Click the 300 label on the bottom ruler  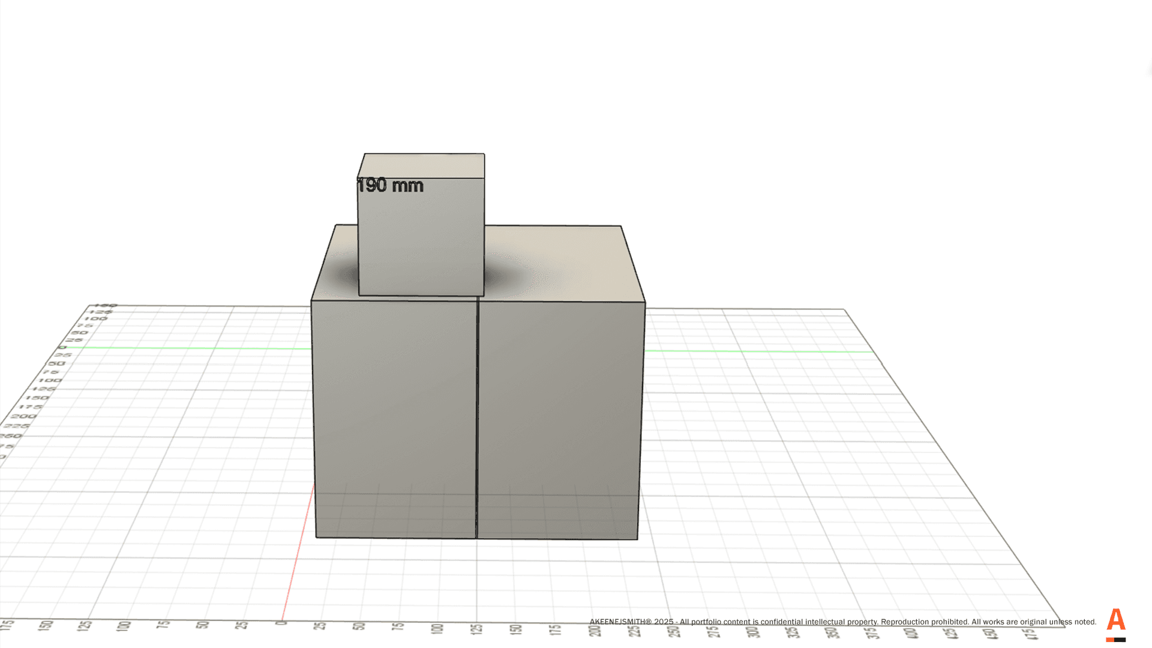click(x=754, y=631)
